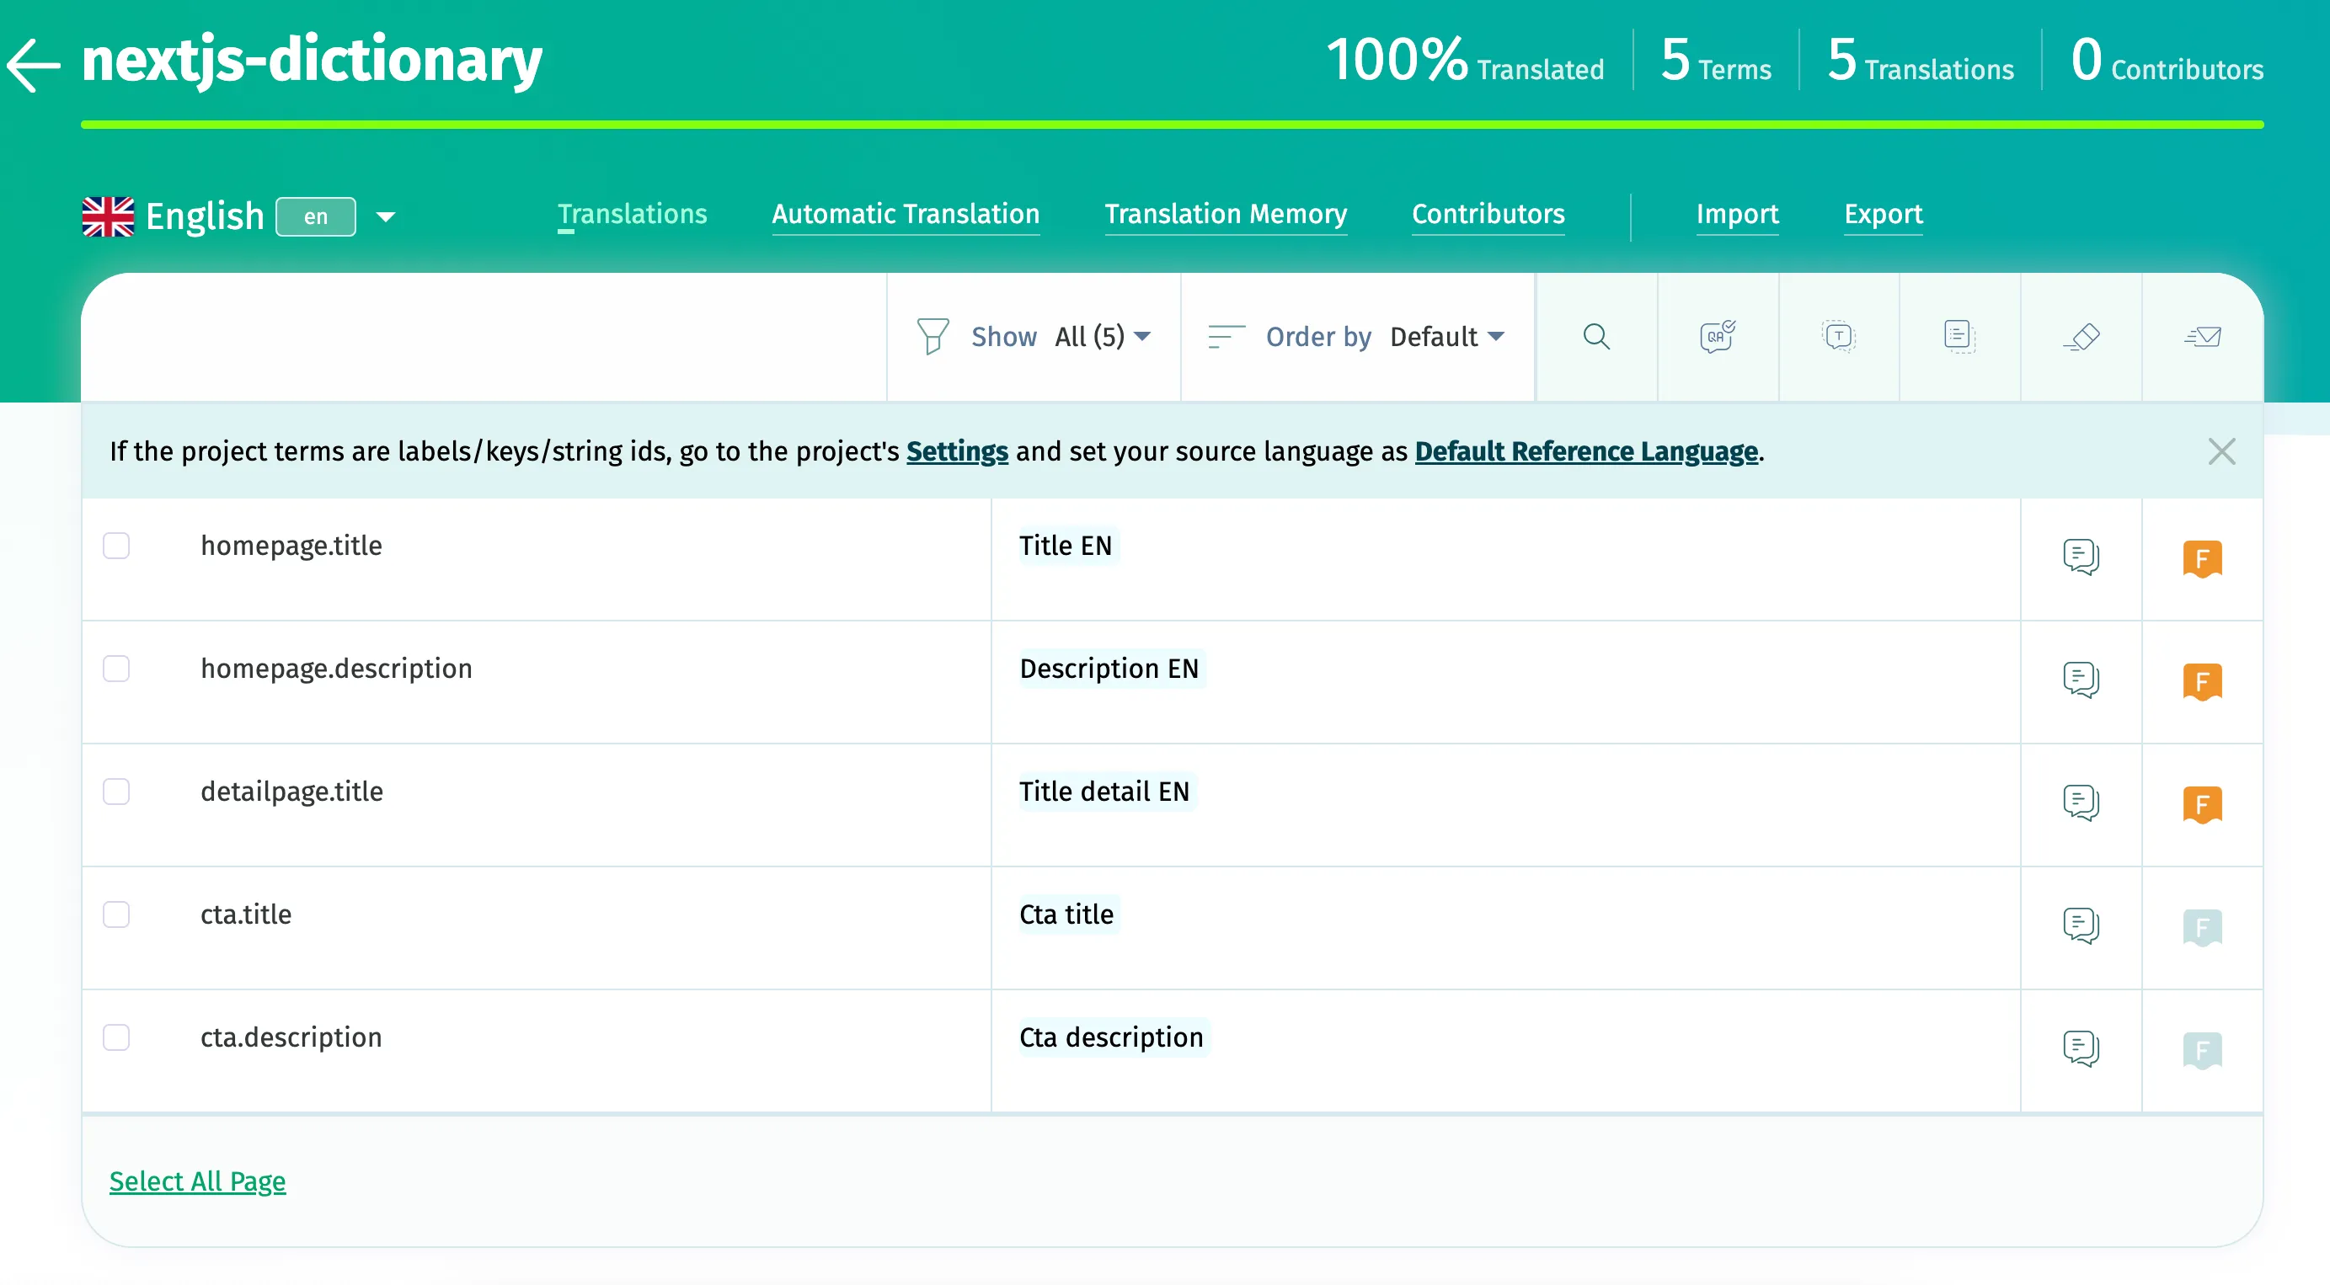The height and width of the screenshot is (1285, 2330).
Task: Switch to the Automatic Translation tab
Action: (906, 215)
